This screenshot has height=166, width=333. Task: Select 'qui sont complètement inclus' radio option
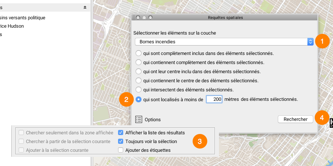pos(139,54)
